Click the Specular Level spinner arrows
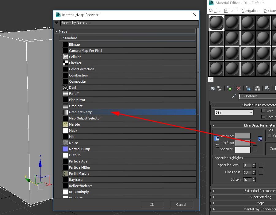276x215 pixels. (x=254, y=165)
